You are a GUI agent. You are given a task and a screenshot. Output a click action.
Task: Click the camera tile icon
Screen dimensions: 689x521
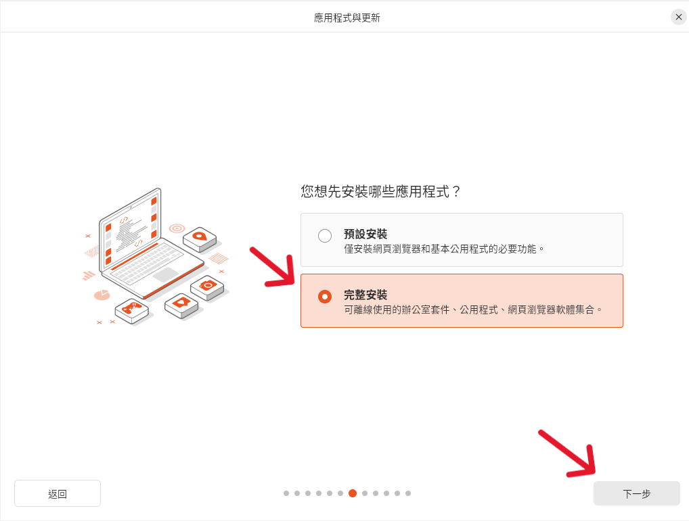tap(207, 287)
